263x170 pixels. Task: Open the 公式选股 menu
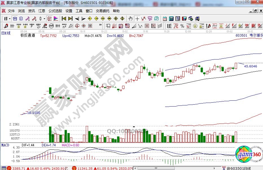55,11
